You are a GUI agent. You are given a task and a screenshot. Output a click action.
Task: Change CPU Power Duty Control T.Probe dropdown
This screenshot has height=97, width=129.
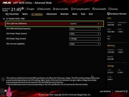click(x=85, y=39)
